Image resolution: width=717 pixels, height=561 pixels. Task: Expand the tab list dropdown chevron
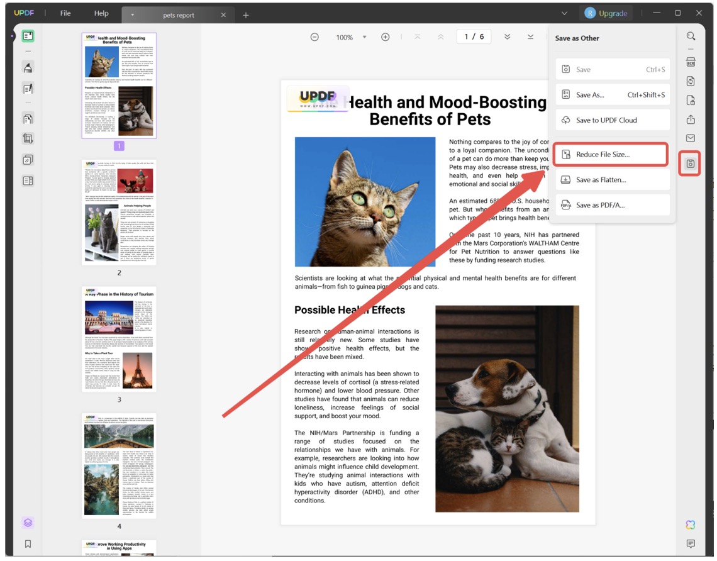coord(564,14)
